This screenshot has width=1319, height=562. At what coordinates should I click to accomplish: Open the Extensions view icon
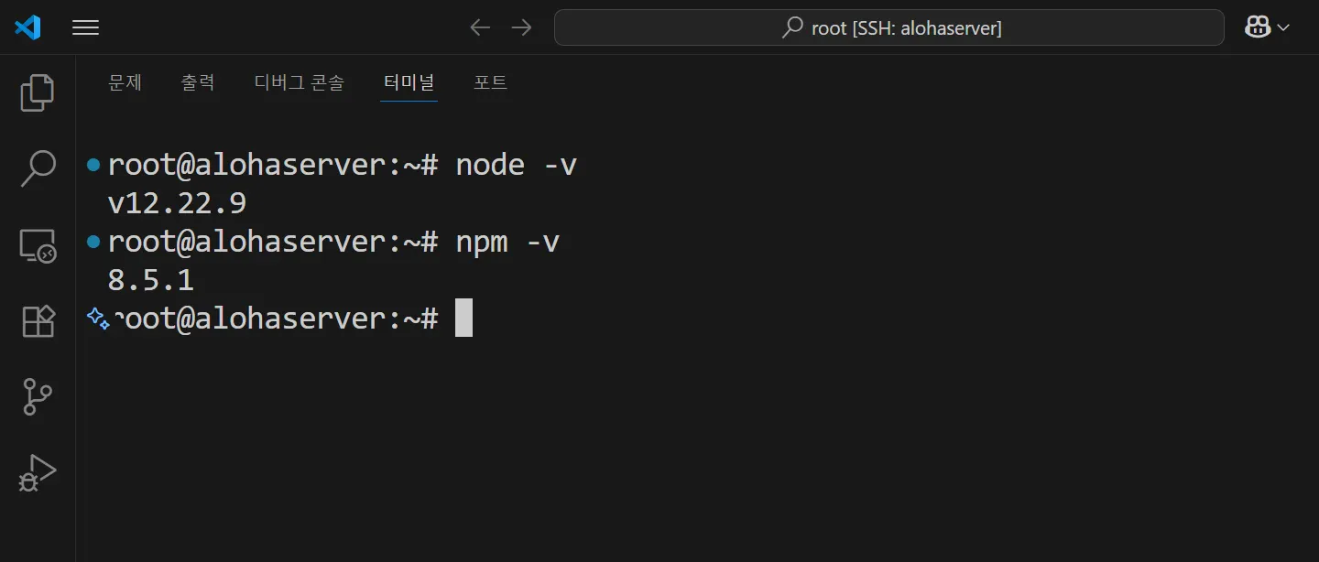[x=37, y=321]
